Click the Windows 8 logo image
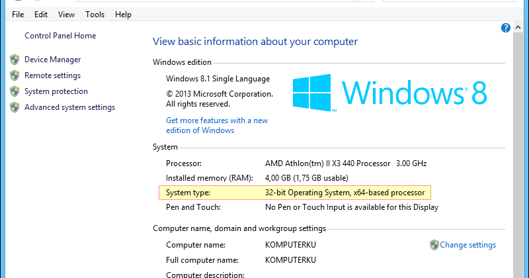529x278 pixels. (390, 93)
